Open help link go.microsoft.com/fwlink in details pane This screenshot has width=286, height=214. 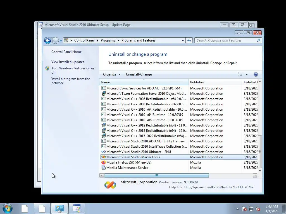(219, 187)
